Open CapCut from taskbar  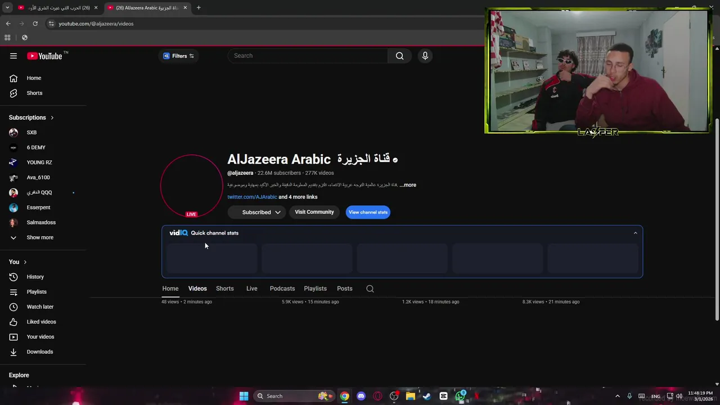pos(443,396)
